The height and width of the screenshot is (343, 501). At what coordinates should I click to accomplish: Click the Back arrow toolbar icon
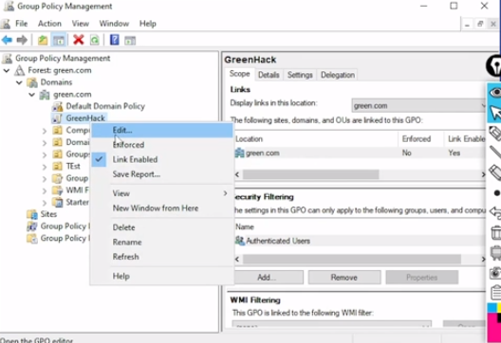[x=7, y=40]
